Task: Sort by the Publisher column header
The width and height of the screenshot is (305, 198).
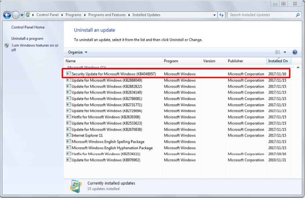Action: pyautogui.click(x=246, y=61)
